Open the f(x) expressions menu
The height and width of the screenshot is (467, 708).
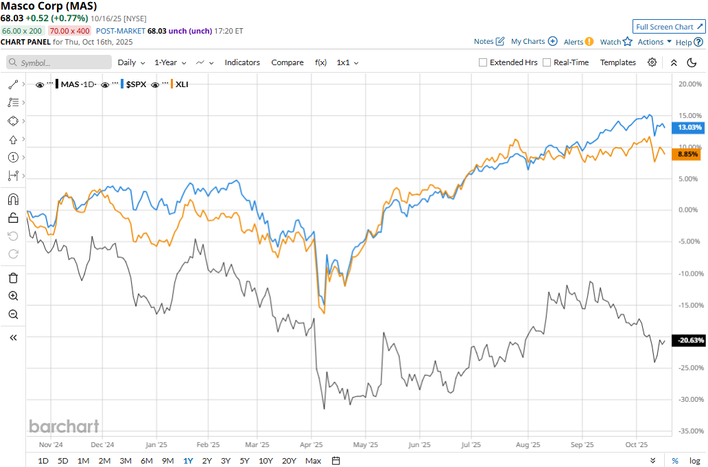320,62
